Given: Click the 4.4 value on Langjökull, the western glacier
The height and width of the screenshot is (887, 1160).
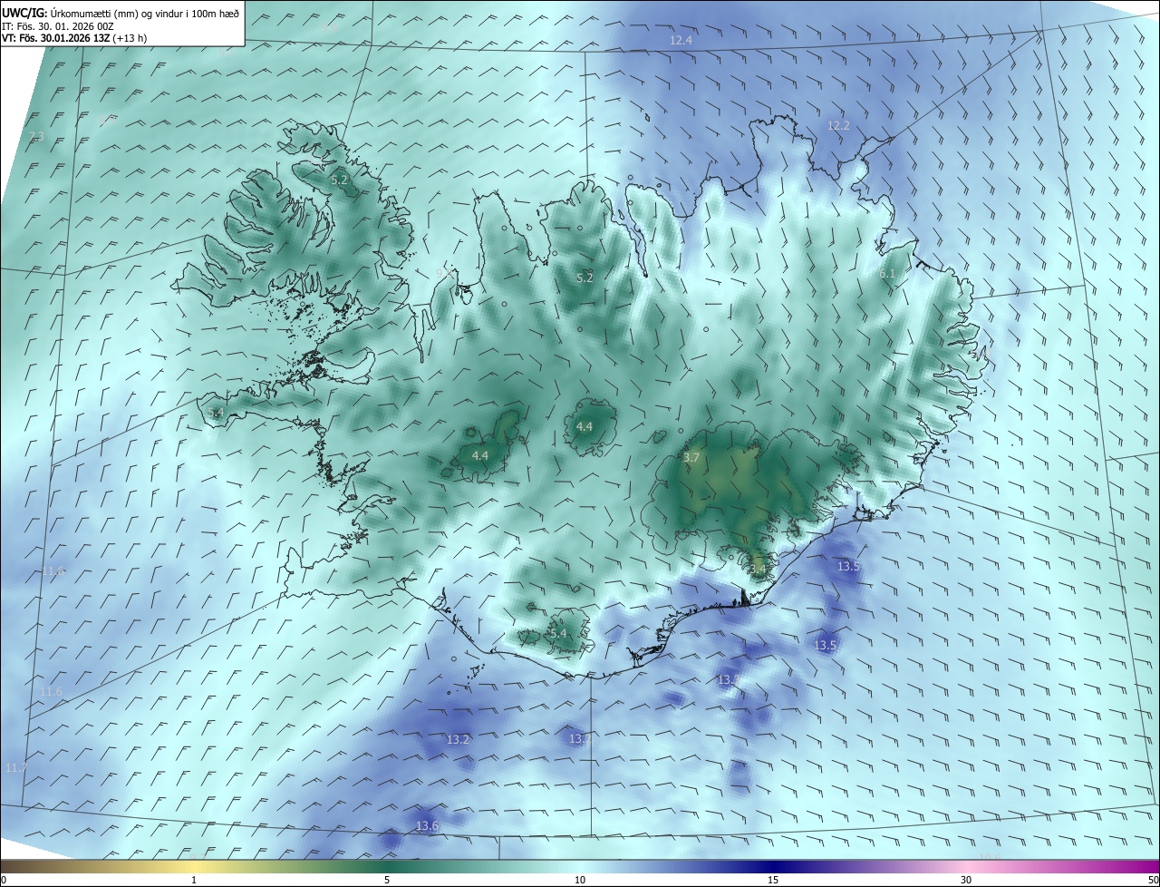Looking at the screenshot, I should click(x=480, y=455).
